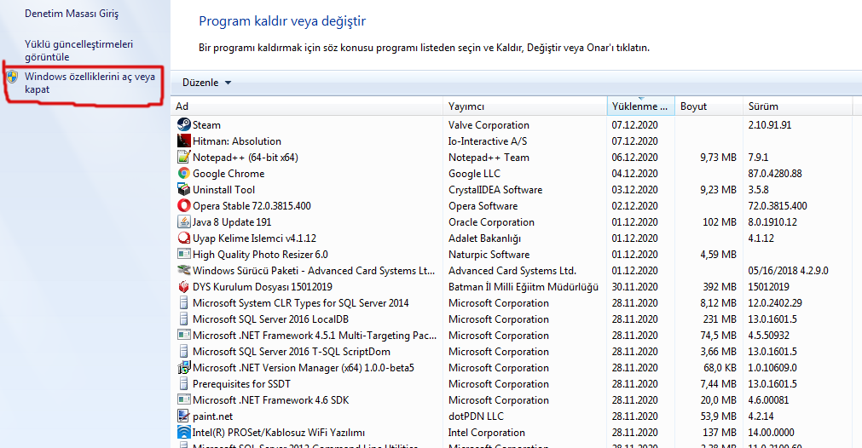
Task: Click the Windows features shield icon
Action: pyautogui.click(x=13, y=77)
